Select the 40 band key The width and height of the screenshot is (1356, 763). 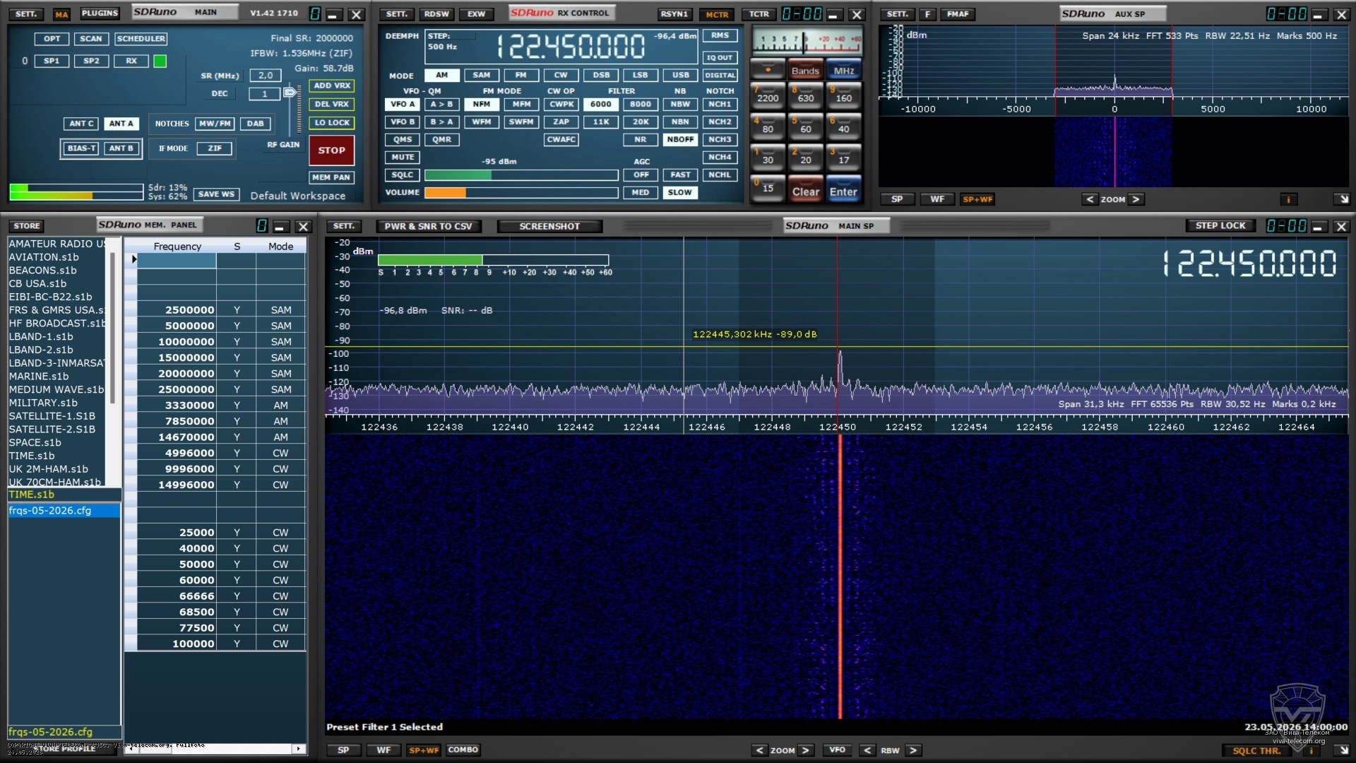point(843,128)
